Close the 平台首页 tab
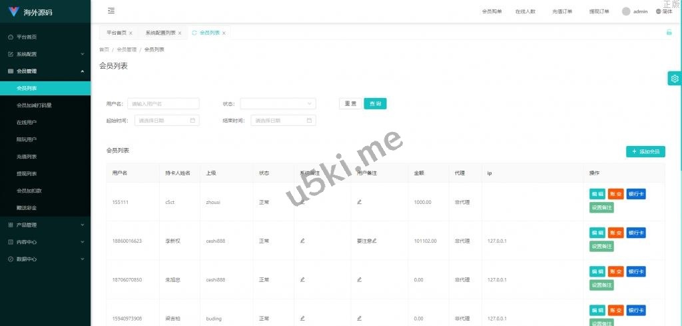The image size is (682, 326). pos(131,33)
